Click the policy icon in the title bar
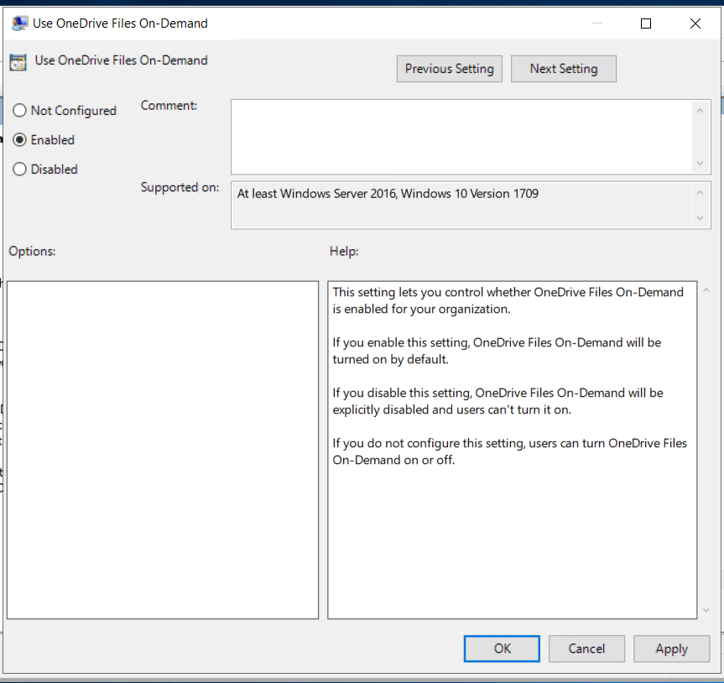This screenshot has height=683, width=724. 19,23
